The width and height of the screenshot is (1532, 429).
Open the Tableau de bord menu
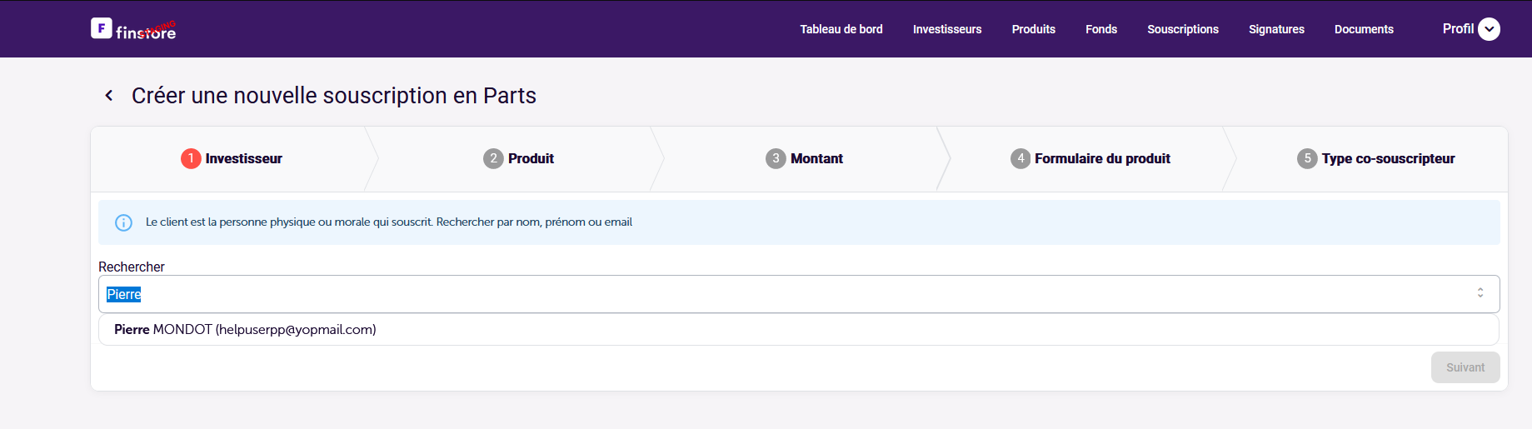(x=841, y=29)
